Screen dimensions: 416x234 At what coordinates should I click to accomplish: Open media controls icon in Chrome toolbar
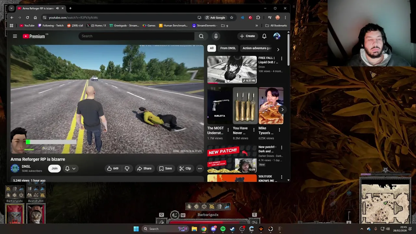pyautogui.click(x=269, y=18)
